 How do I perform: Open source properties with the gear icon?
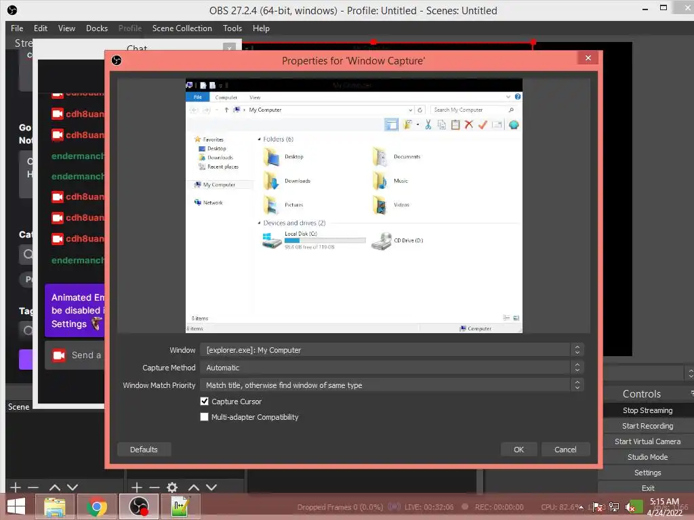(172, 487)
